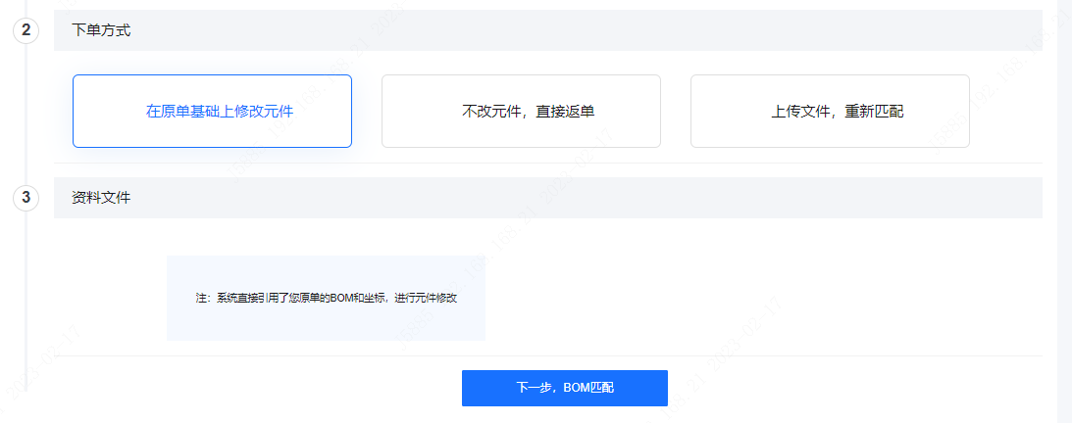The height and width of the screenshot is (423, 1072).
Task: Click the 上传文件，重新匹配 card text
Action: click(x=837, y=112)
